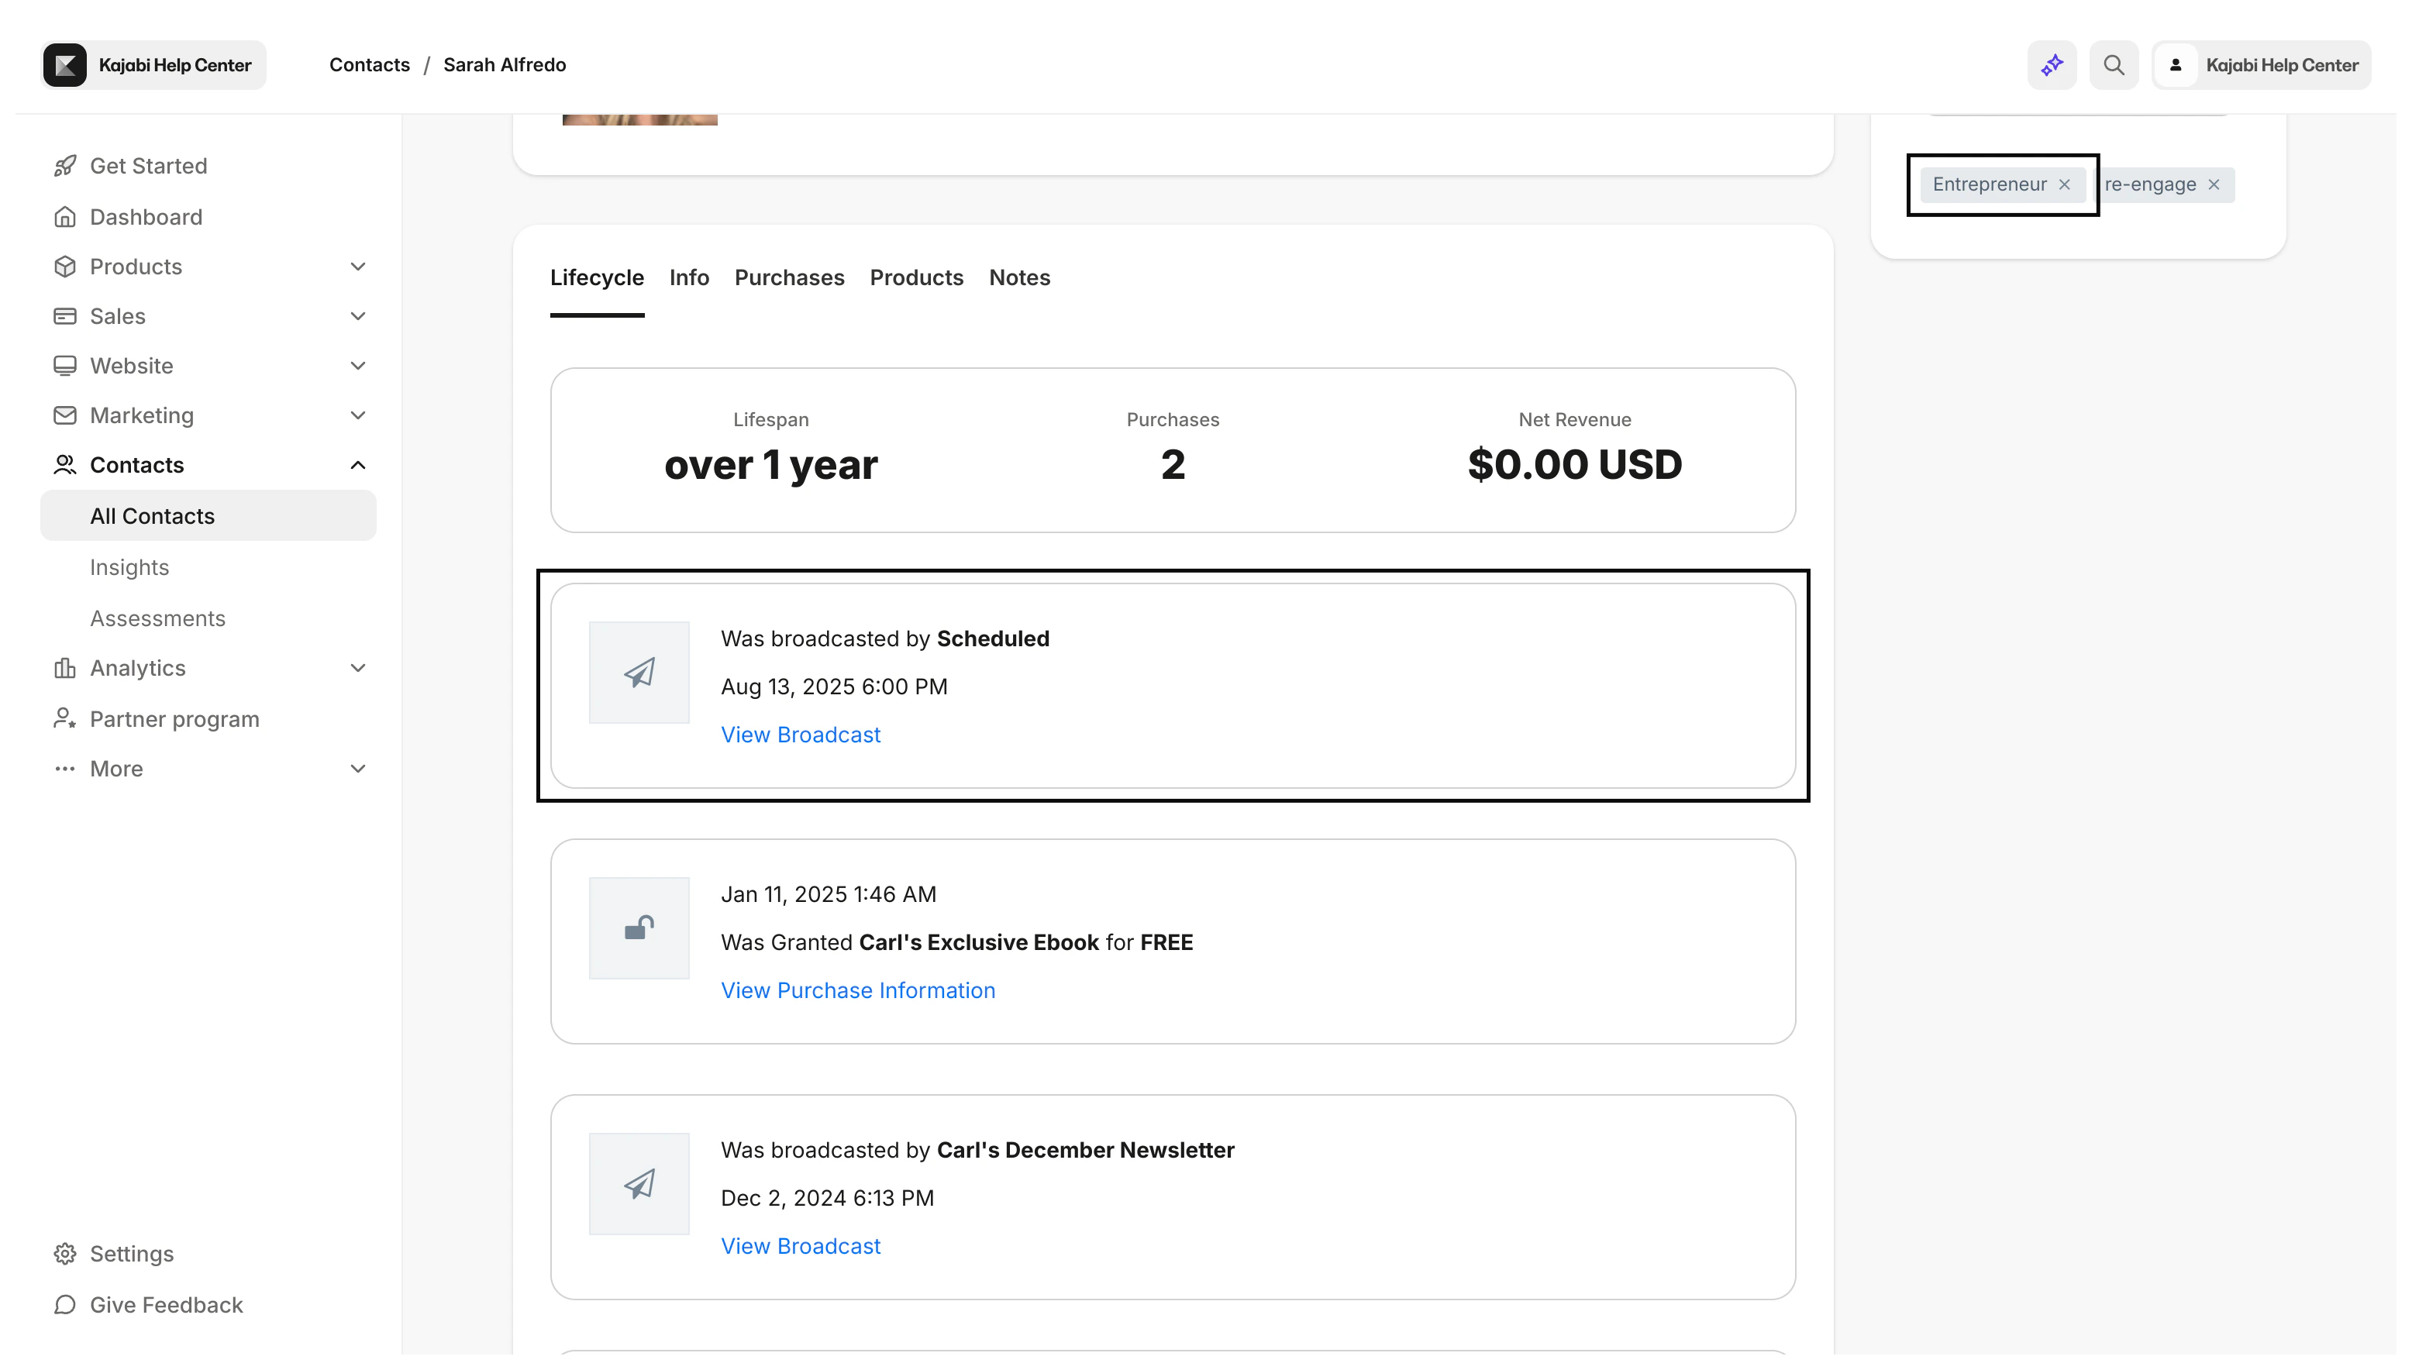Select the Get Started rocket icon
2412x1370 pixels.
pyautogui.click(x=64, y=166)
